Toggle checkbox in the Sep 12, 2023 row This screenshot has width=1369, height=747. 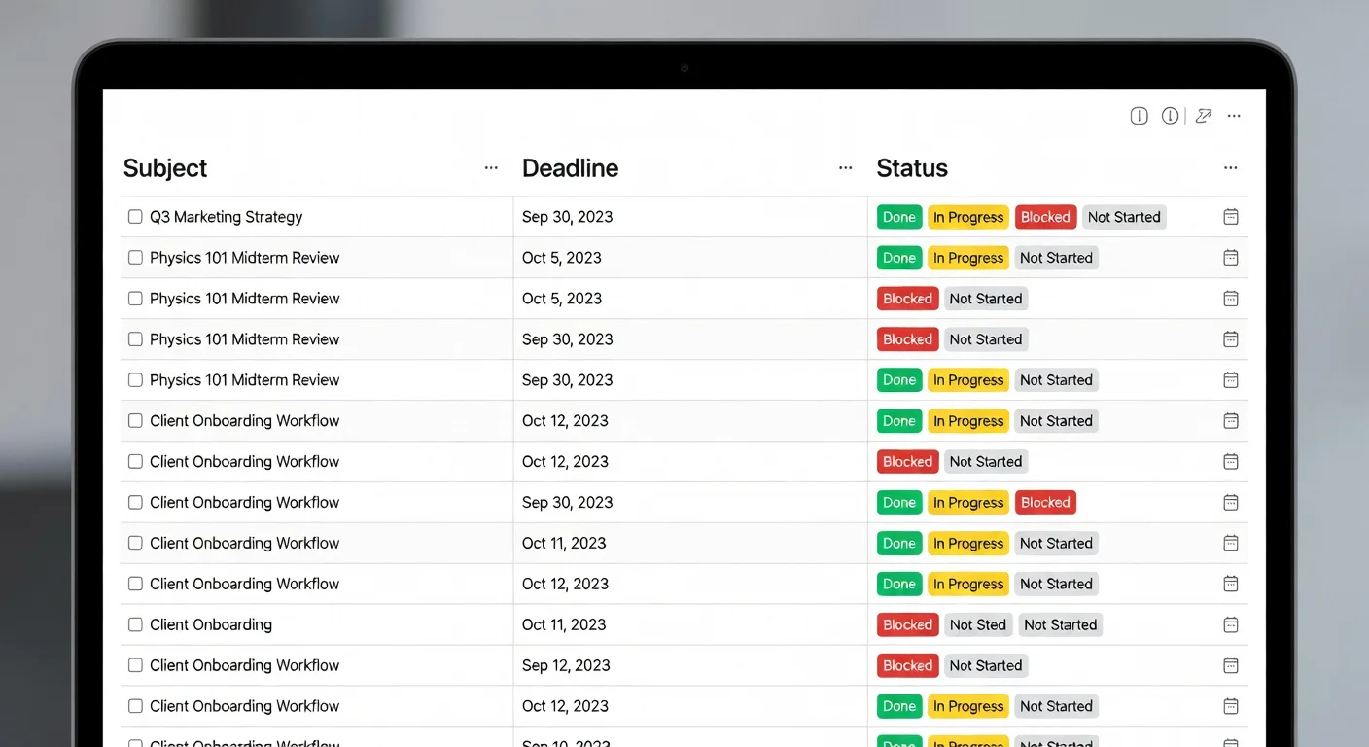point(135,665)
